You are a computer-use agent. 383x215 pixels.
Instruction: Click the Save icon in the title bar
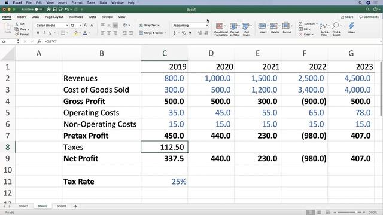click(x=54, y=10)
